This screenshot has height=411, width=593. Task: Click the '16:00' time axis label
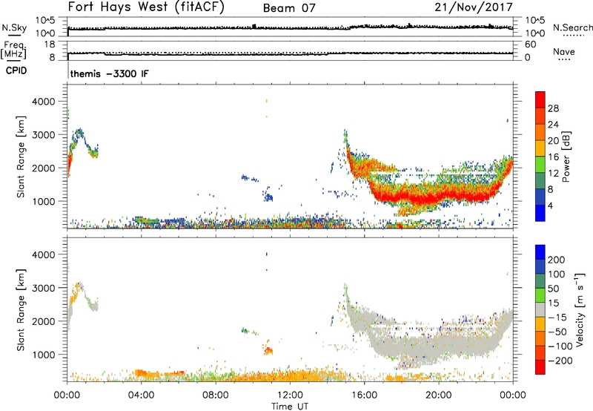pos(364,395)
